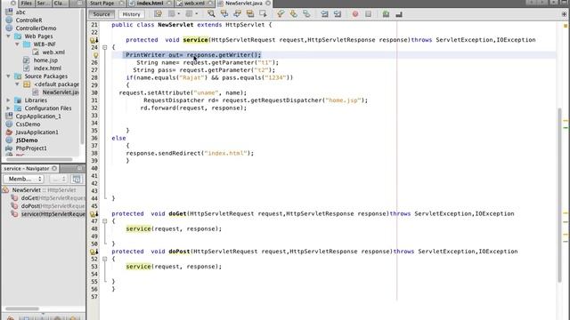Expand the Libraries node

(x=8, y=100)
